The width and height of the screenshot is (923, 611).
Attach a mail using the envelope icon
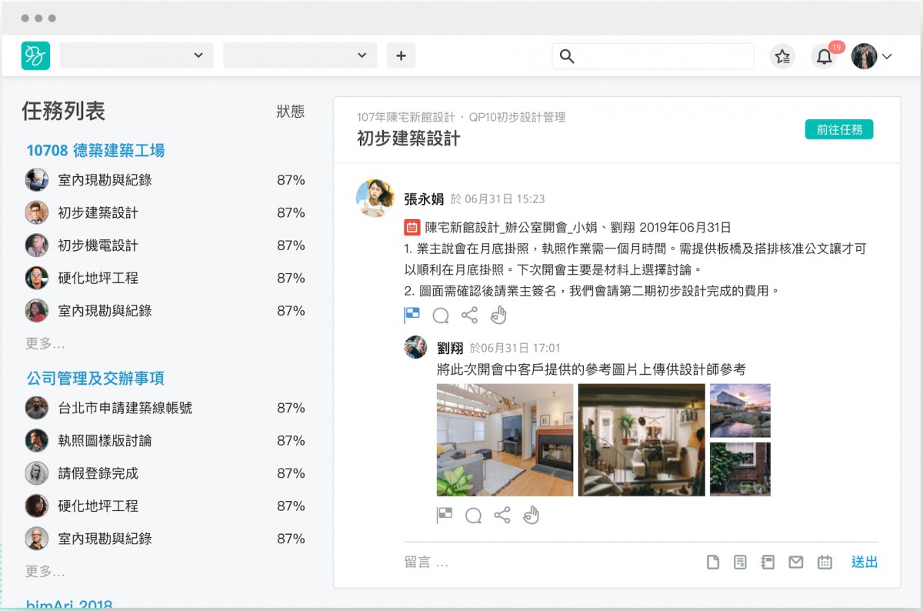click(796, 563)
